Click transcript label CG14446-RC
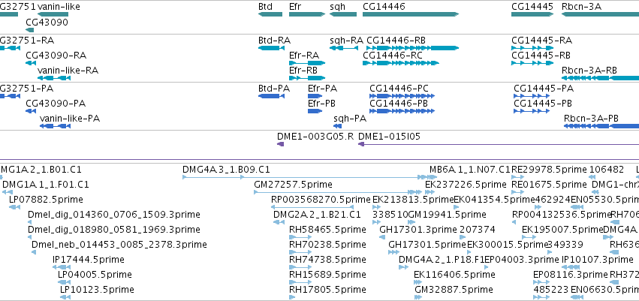 coord(393,55)
